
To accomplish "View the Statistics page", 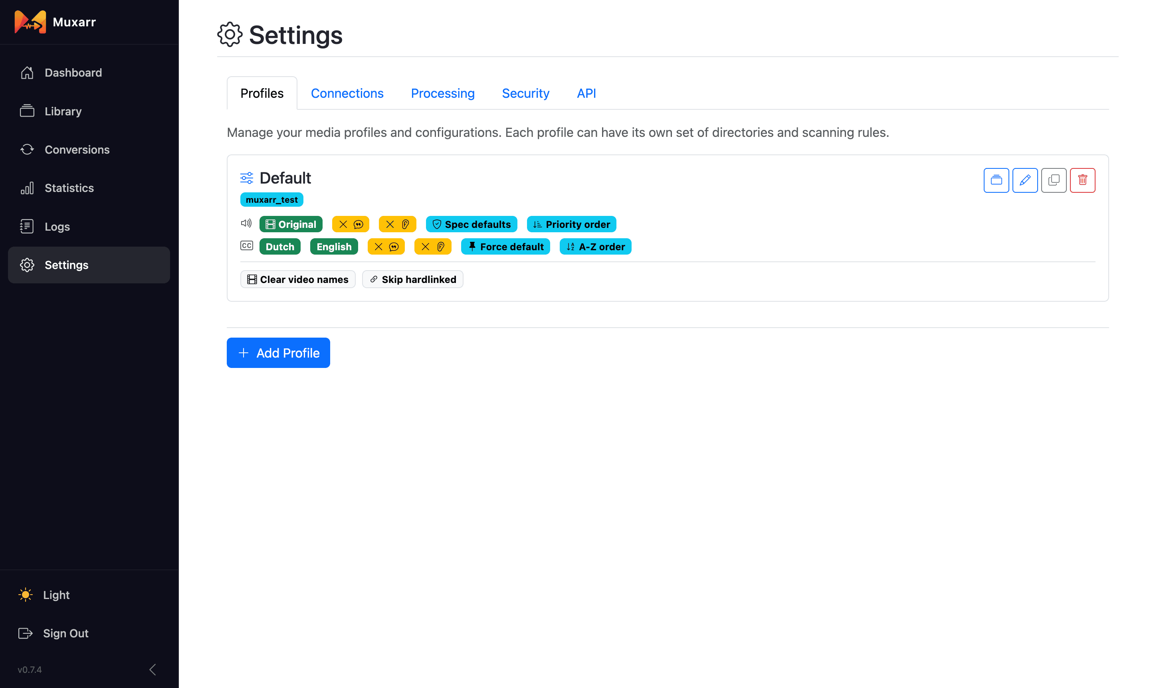I will (89, 188).
